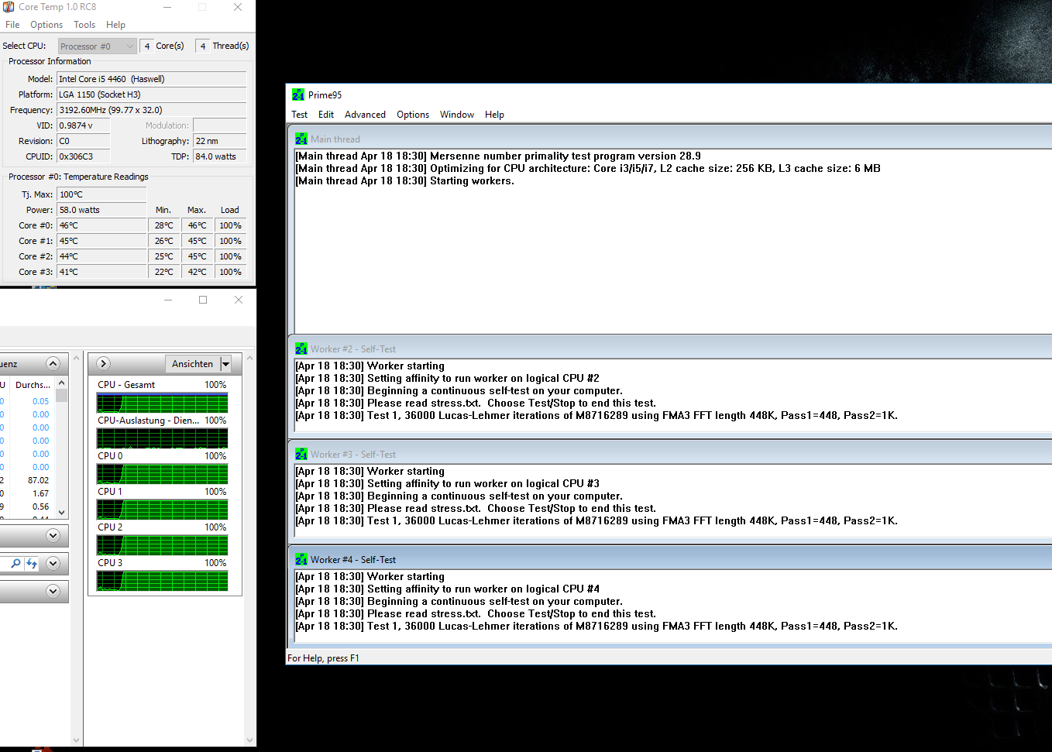Viewport: 1052px width, 752px height.
Task: Click the Model field Intel Core i5 4460
Action: (x=152, y=79)
